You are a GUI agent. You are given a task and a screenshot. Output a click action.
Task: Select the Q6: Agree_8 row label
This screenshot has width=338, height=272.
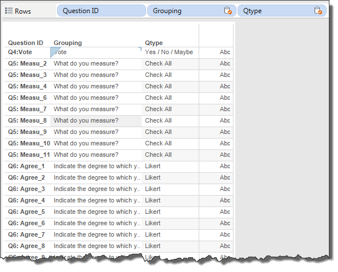coord(26,246)
